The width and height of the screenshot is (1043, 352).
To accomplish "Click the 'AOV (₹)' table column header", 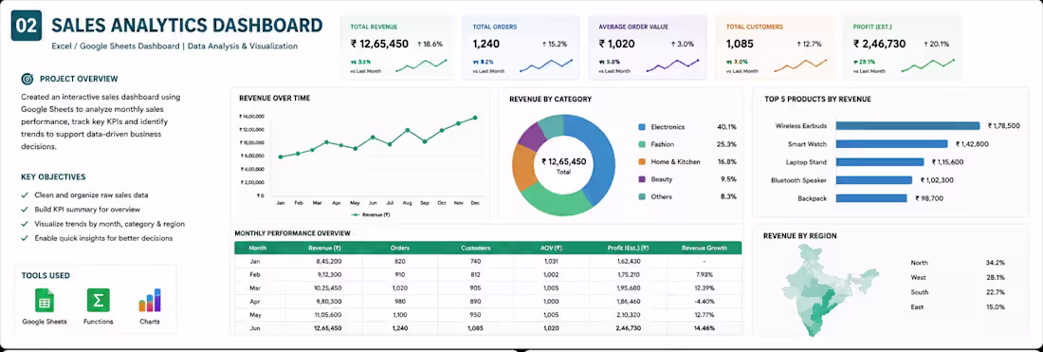I will coord(552,249).
